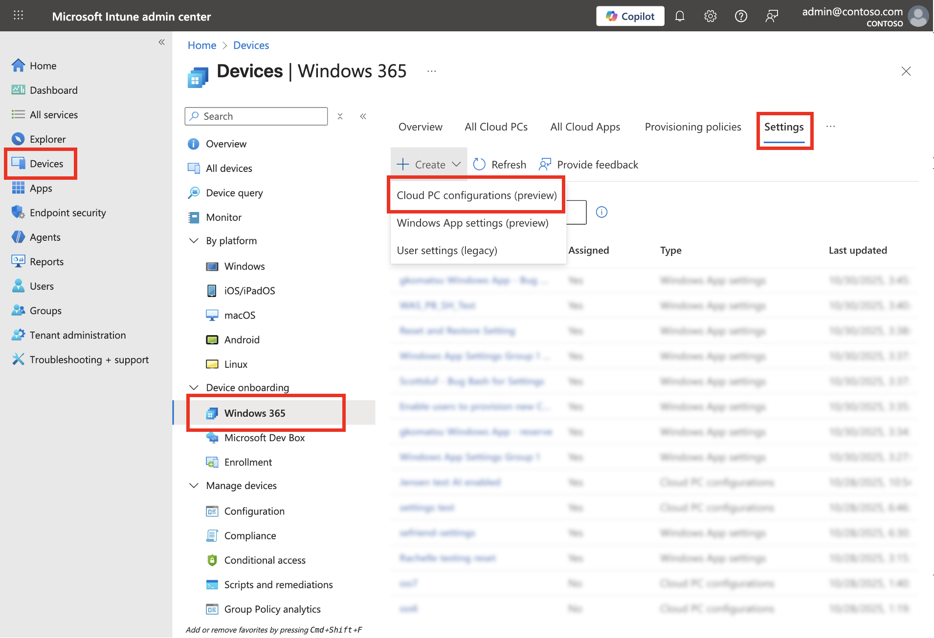Screen dimensions: 934x638
Task: Switch to the All Cloud Apps tab
Action: pos(585,127)
